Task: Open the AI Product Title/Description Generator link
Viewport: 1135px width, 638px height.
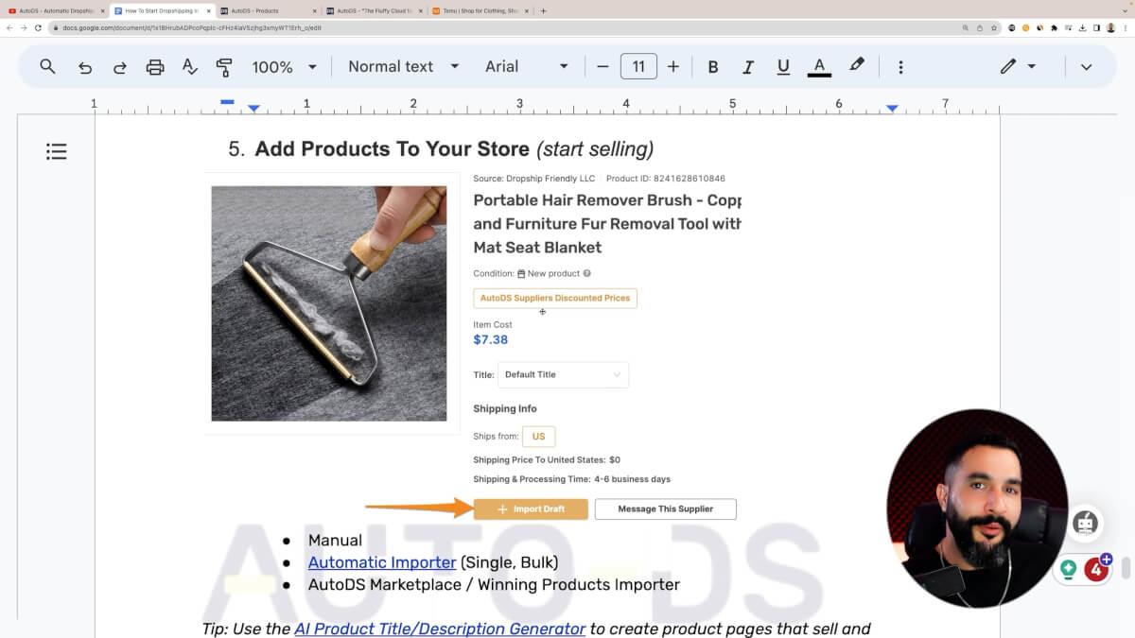Action: click(440, 629)
